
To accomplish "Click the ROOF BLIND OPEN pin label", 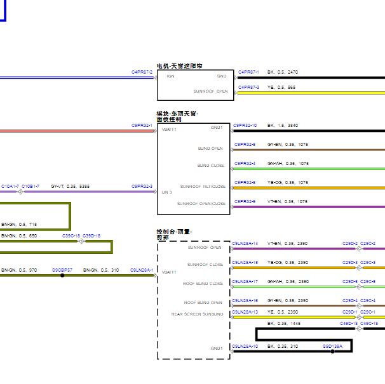I will (203, 303).
